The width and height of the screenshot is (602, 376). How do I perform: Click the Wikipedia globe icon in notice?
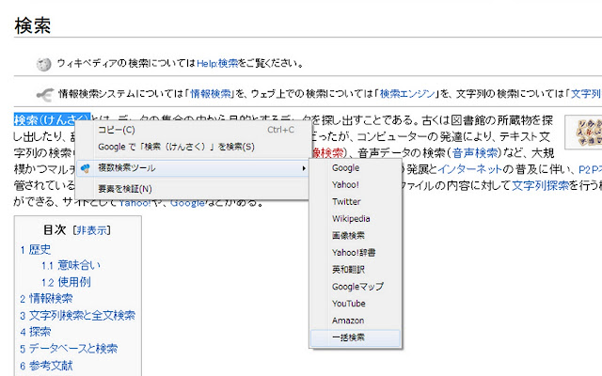[44, 64]
